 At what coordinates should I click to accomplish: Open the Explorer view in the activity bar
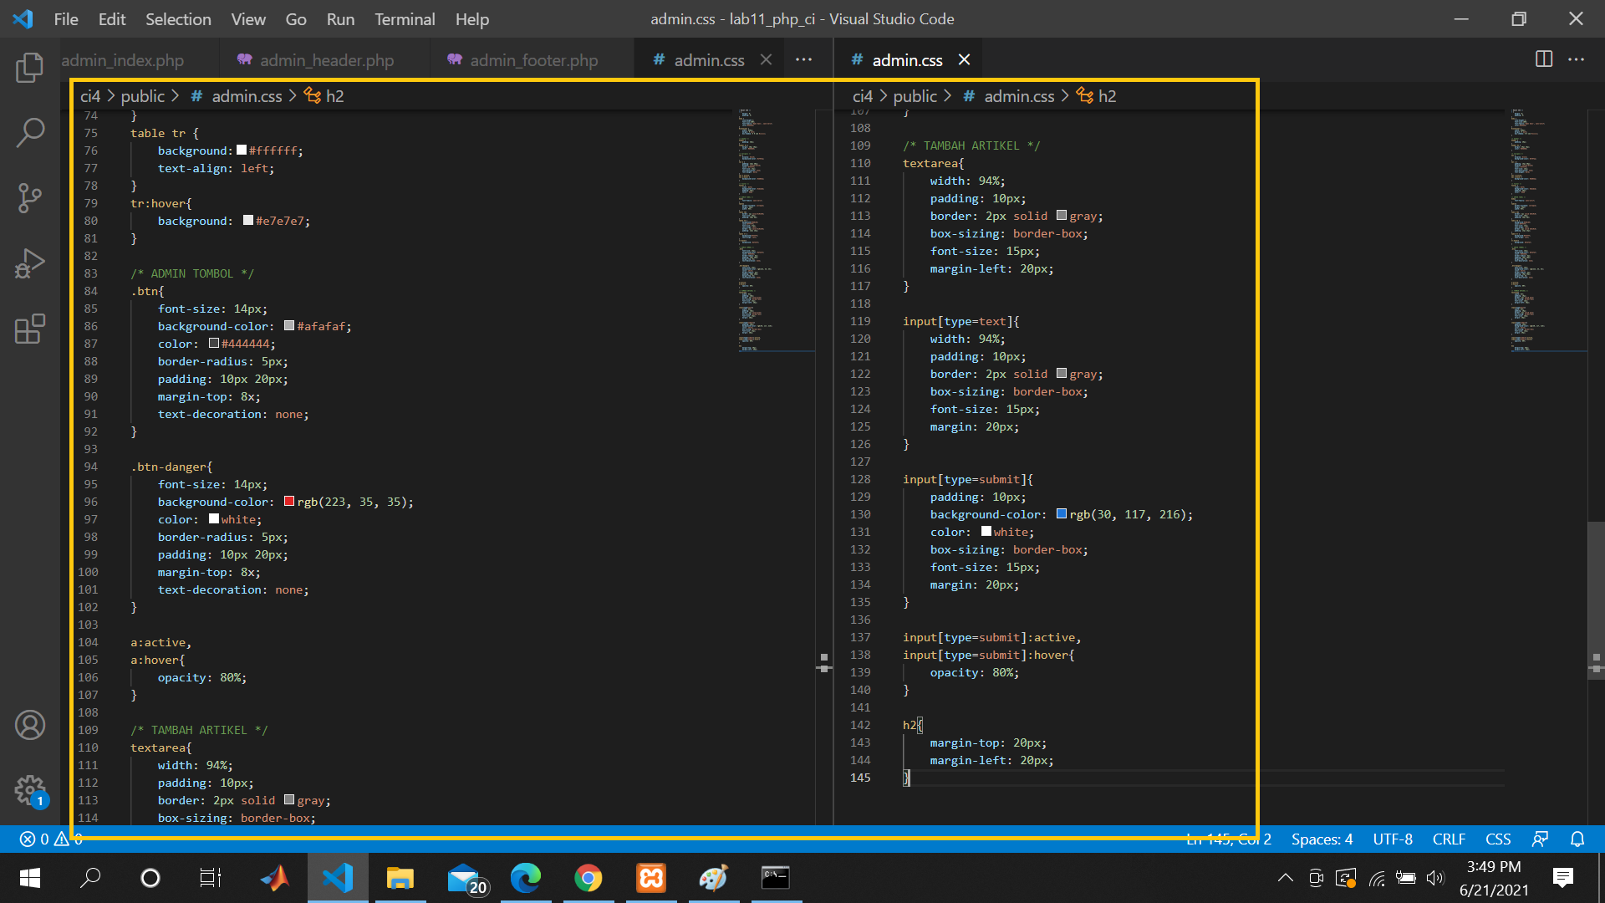tap(30, 68)
